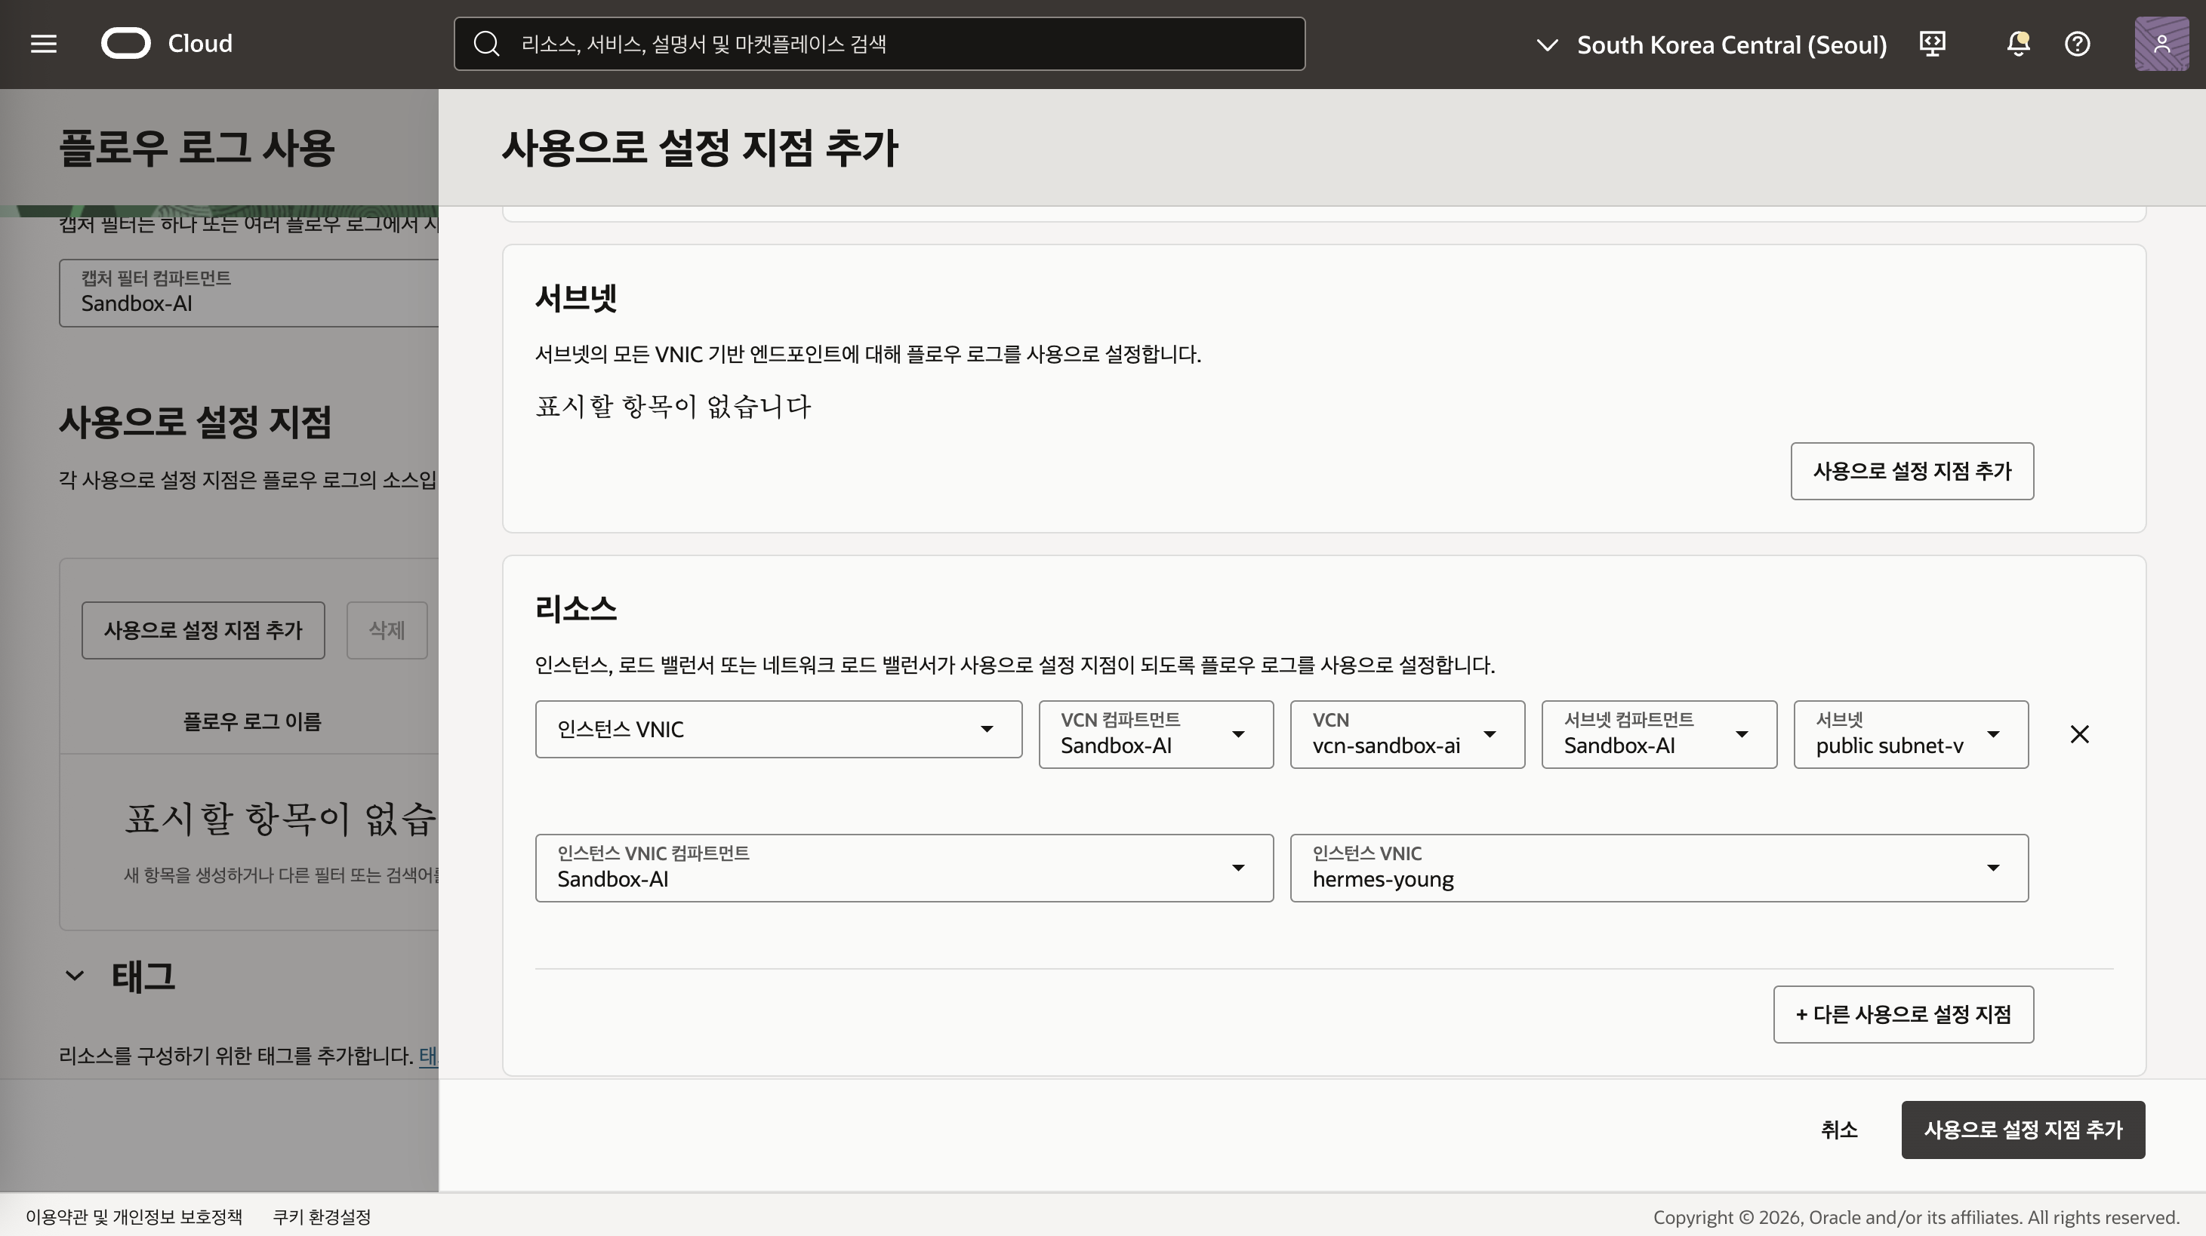Viewport: 2206px width, 1236px height.
Task: Open the VCN 컴파트먼트 dropdown
Action: pyautogui.click(x=1156, y=734)
